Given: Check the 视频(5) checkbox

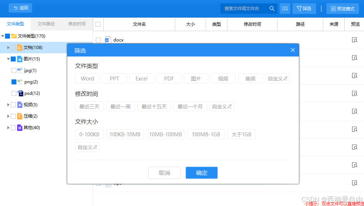Looking at the screenshot, I should (13, 105).
